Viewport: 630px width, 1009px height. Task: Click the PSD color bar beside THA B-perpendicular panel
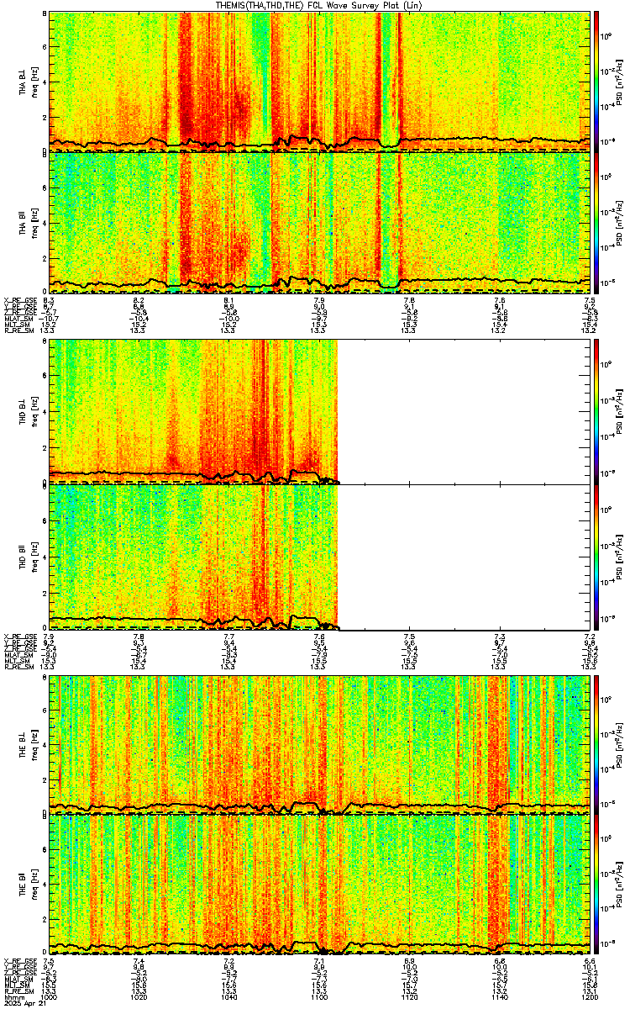click(x=597, y=82)
